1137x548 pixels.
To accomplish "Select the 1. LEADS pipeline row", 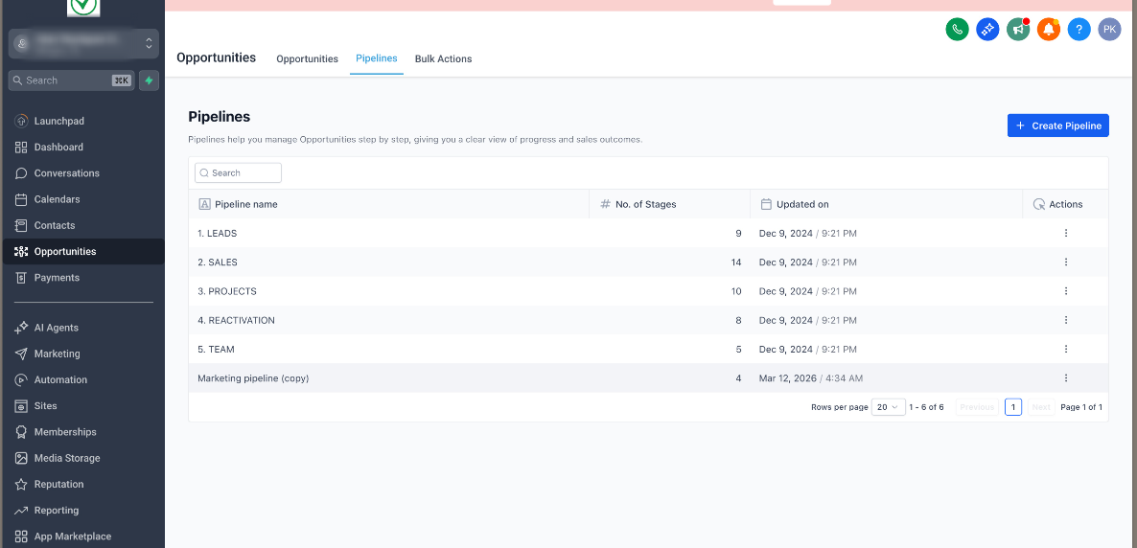I will 648,234.
